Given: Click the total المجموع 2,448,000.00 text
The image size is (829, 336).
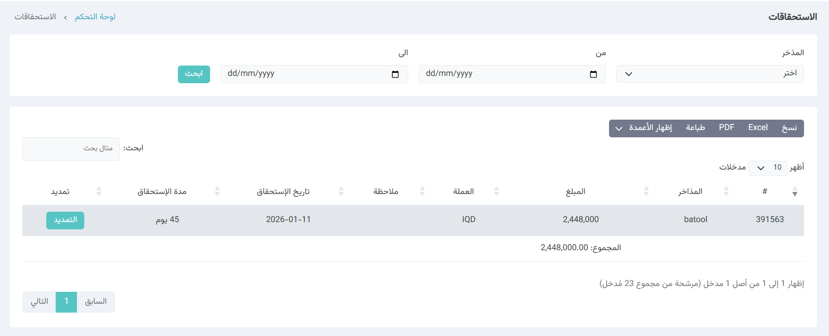Looking at the screenshot, I should (x=580, y=248).
